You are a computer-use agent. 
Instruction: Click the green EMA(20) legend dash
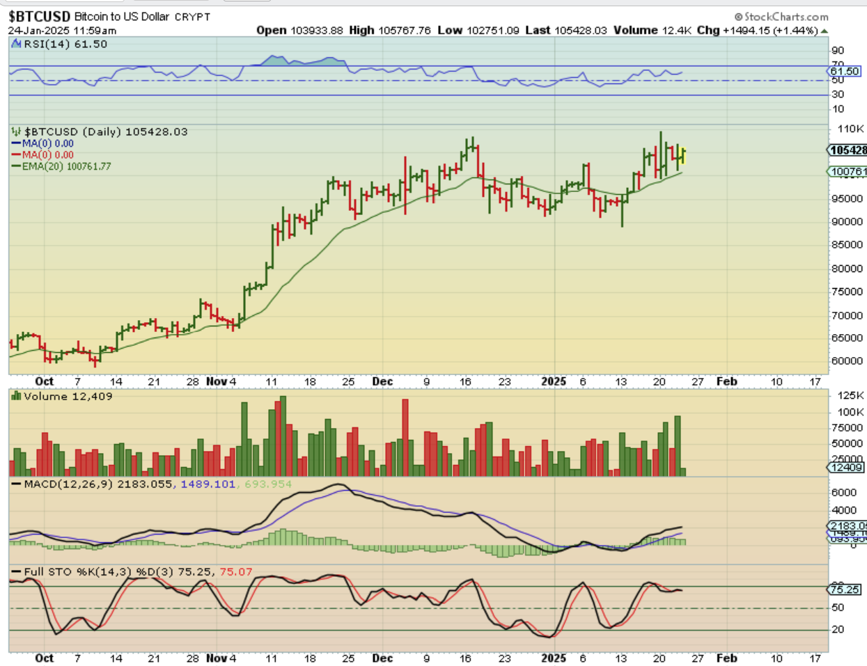click(x=16, y=166)
